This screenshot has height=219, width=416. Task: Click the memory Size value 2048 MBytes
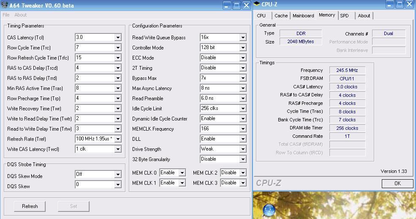(301, 42)
